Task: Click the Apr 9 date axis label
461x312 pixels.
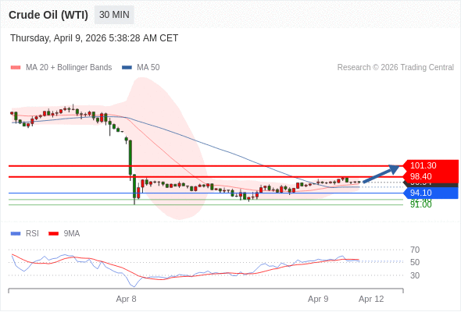Action: click(x=318, y=299)
